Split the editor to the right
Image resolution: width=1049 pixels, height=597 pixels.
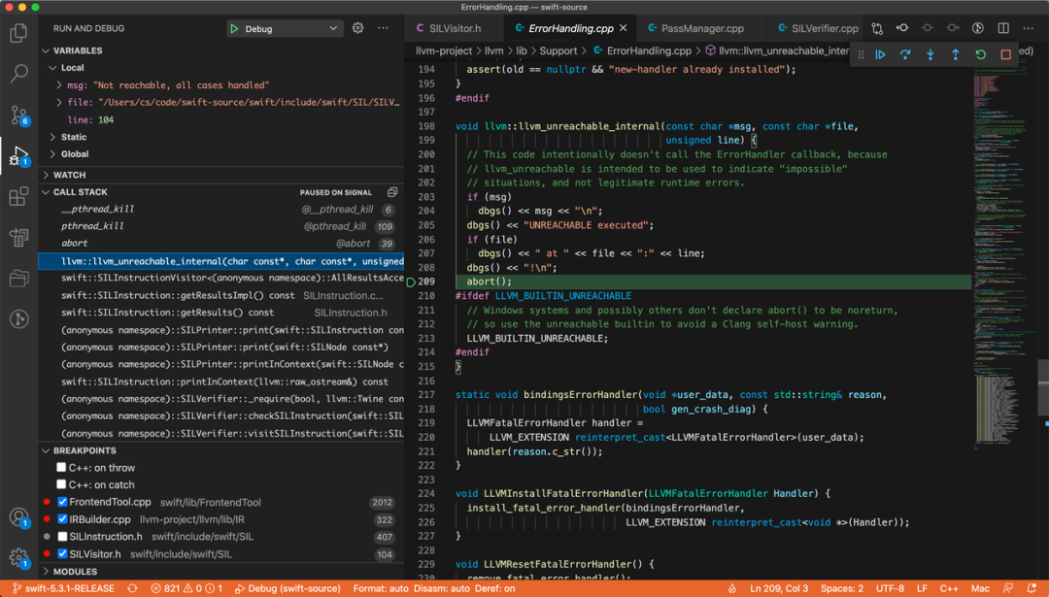(1002, 28)
